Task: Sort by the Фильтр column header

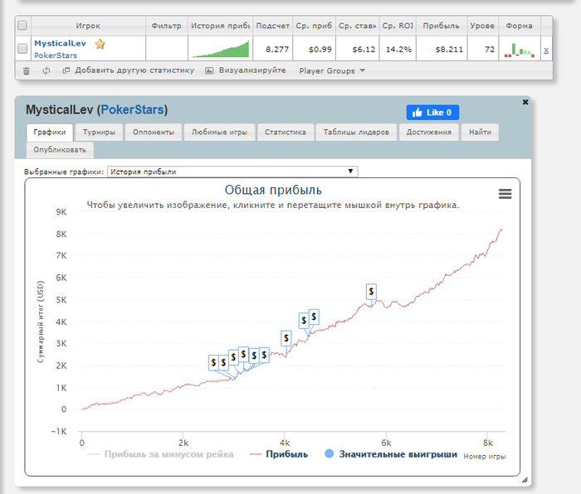Action: click(x=166, y=26)
